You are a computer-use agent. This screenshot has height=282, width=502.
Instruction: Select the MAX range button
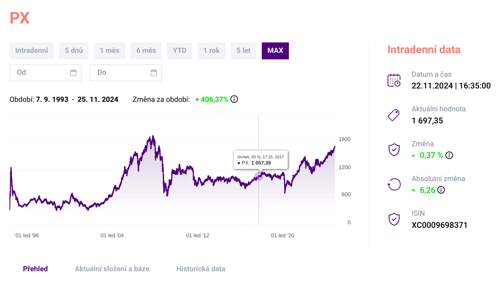click(275, 51)
